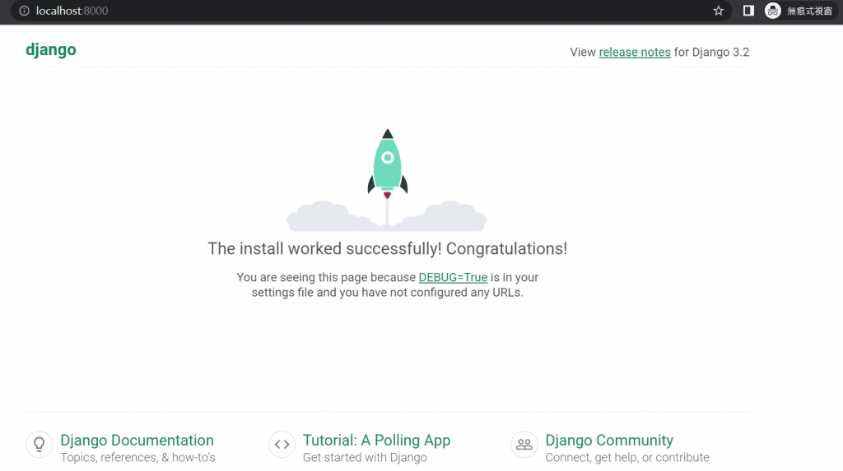Viewport: 843px width, 471px height.
Task: Focus the localhost:8000 address bar
Action: [371, 11]
